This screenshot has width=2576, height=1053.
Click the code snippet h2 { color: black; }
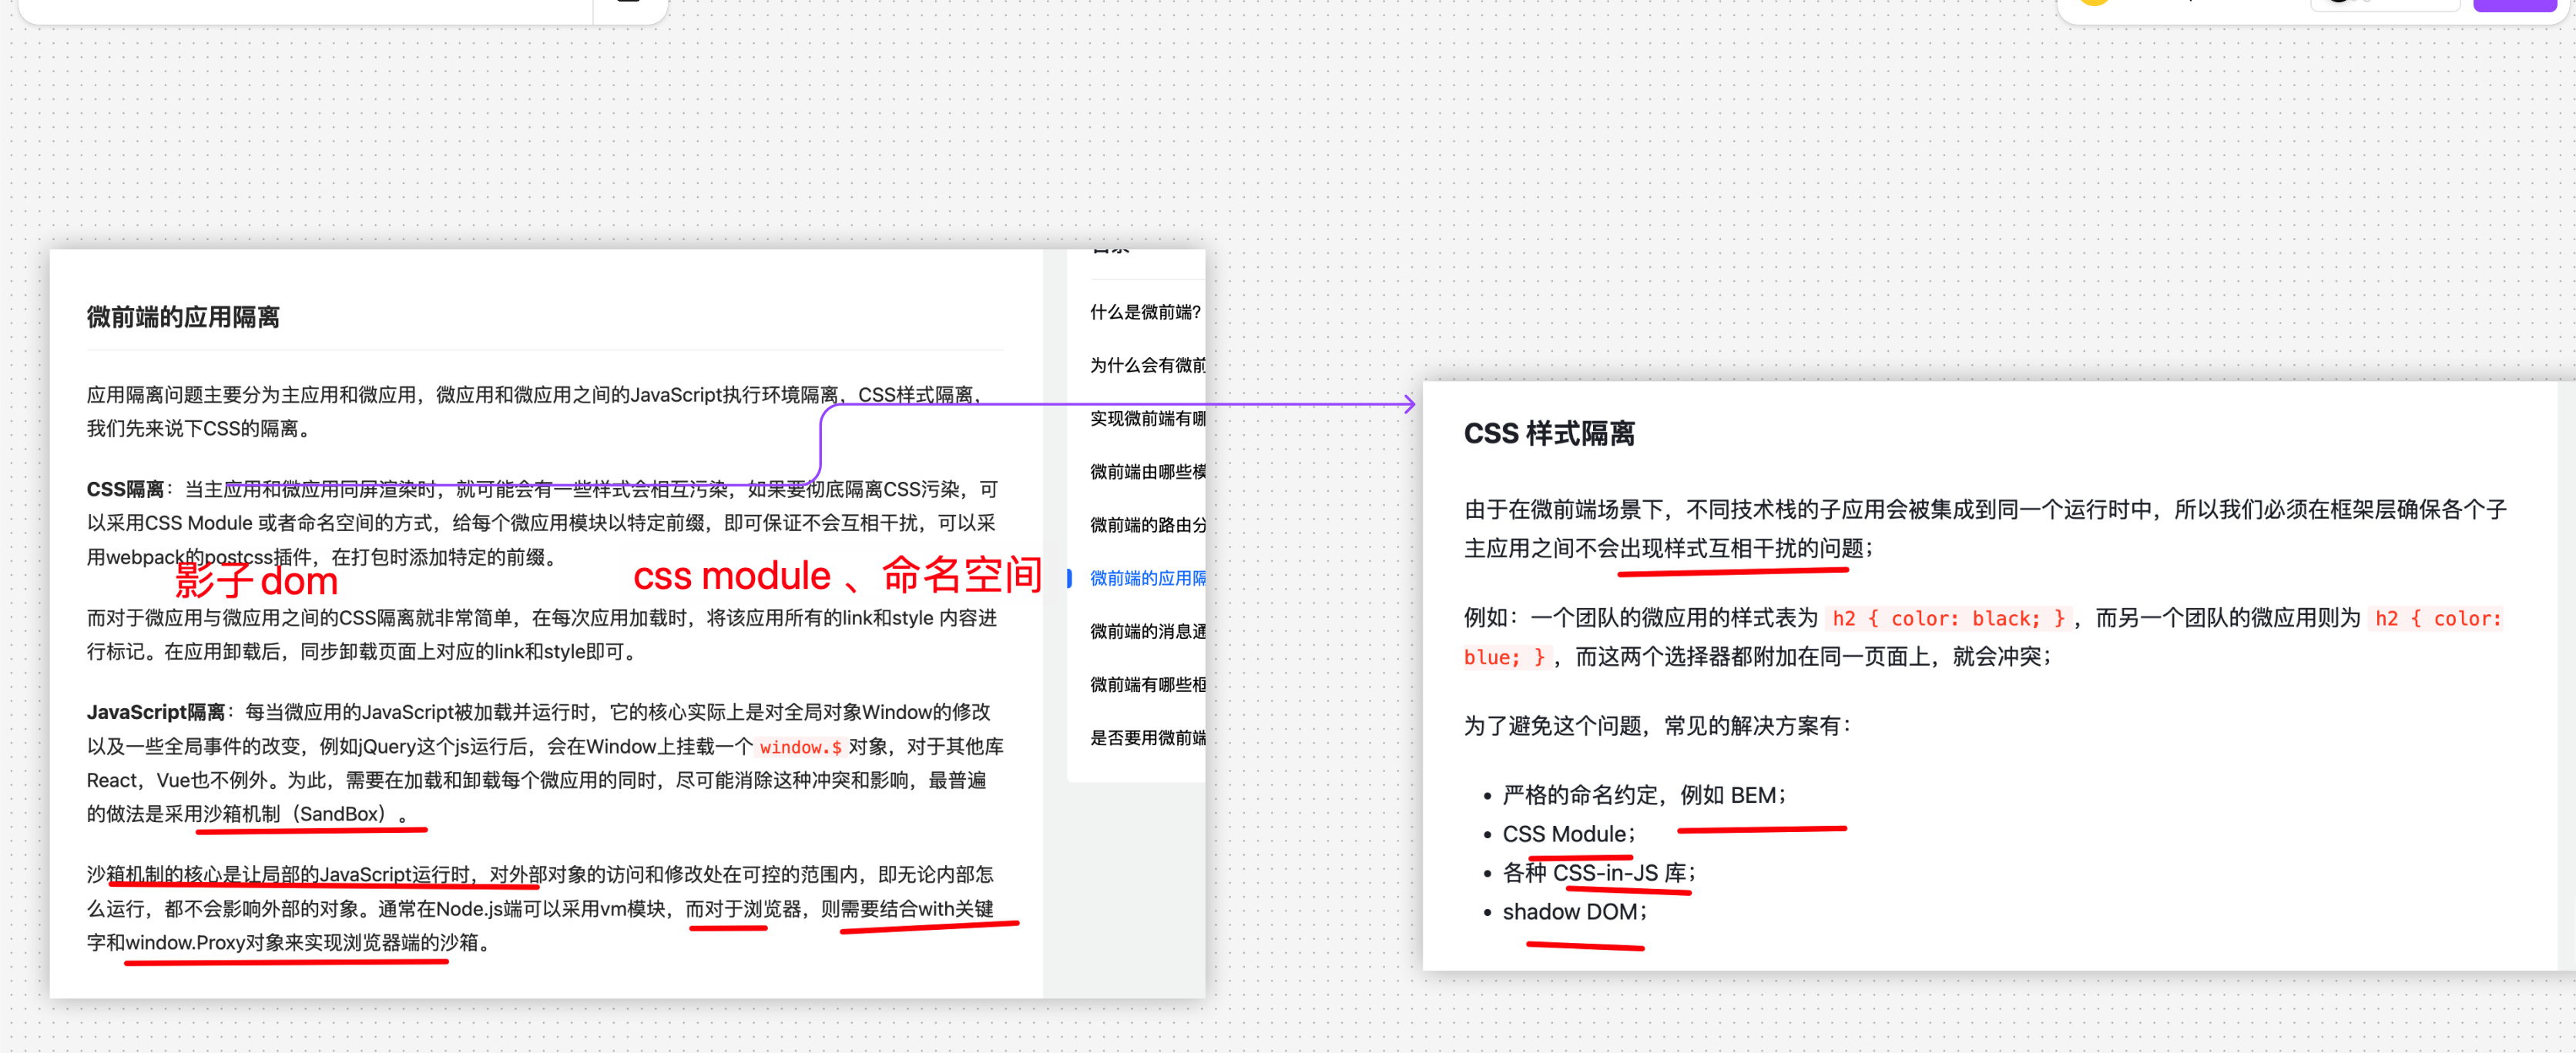coord(1948,618)
